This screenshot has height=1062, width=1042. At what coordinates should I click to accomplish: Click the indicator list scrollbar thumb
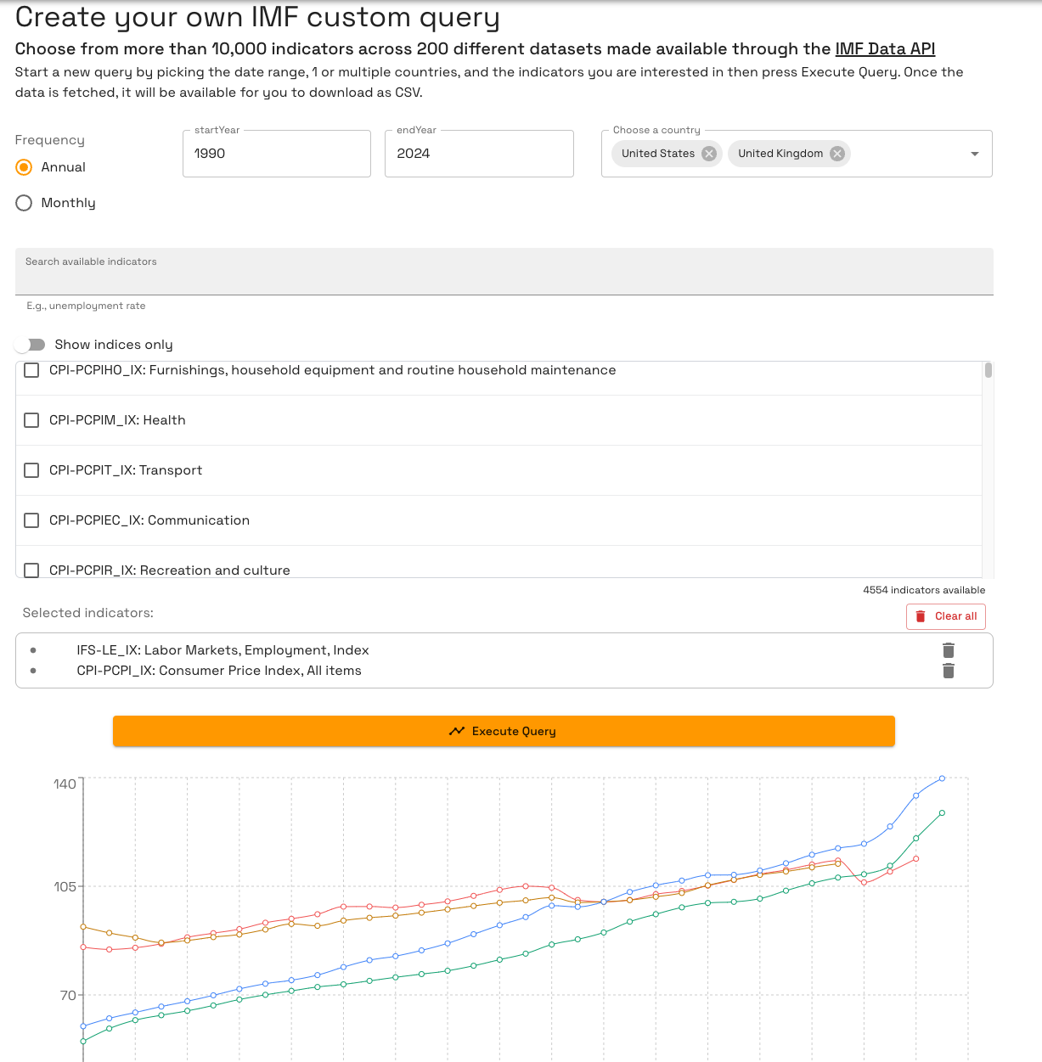pyautogui.click(x=988, y=370)
